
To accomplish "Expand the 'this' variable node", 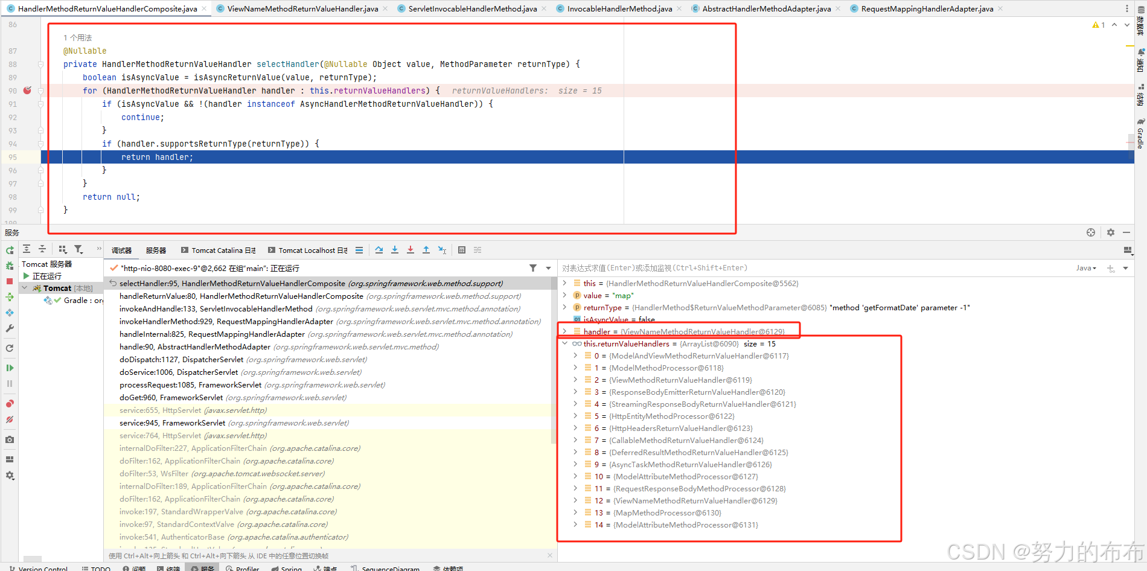I will pyautogui.click(x=564, y=283).
